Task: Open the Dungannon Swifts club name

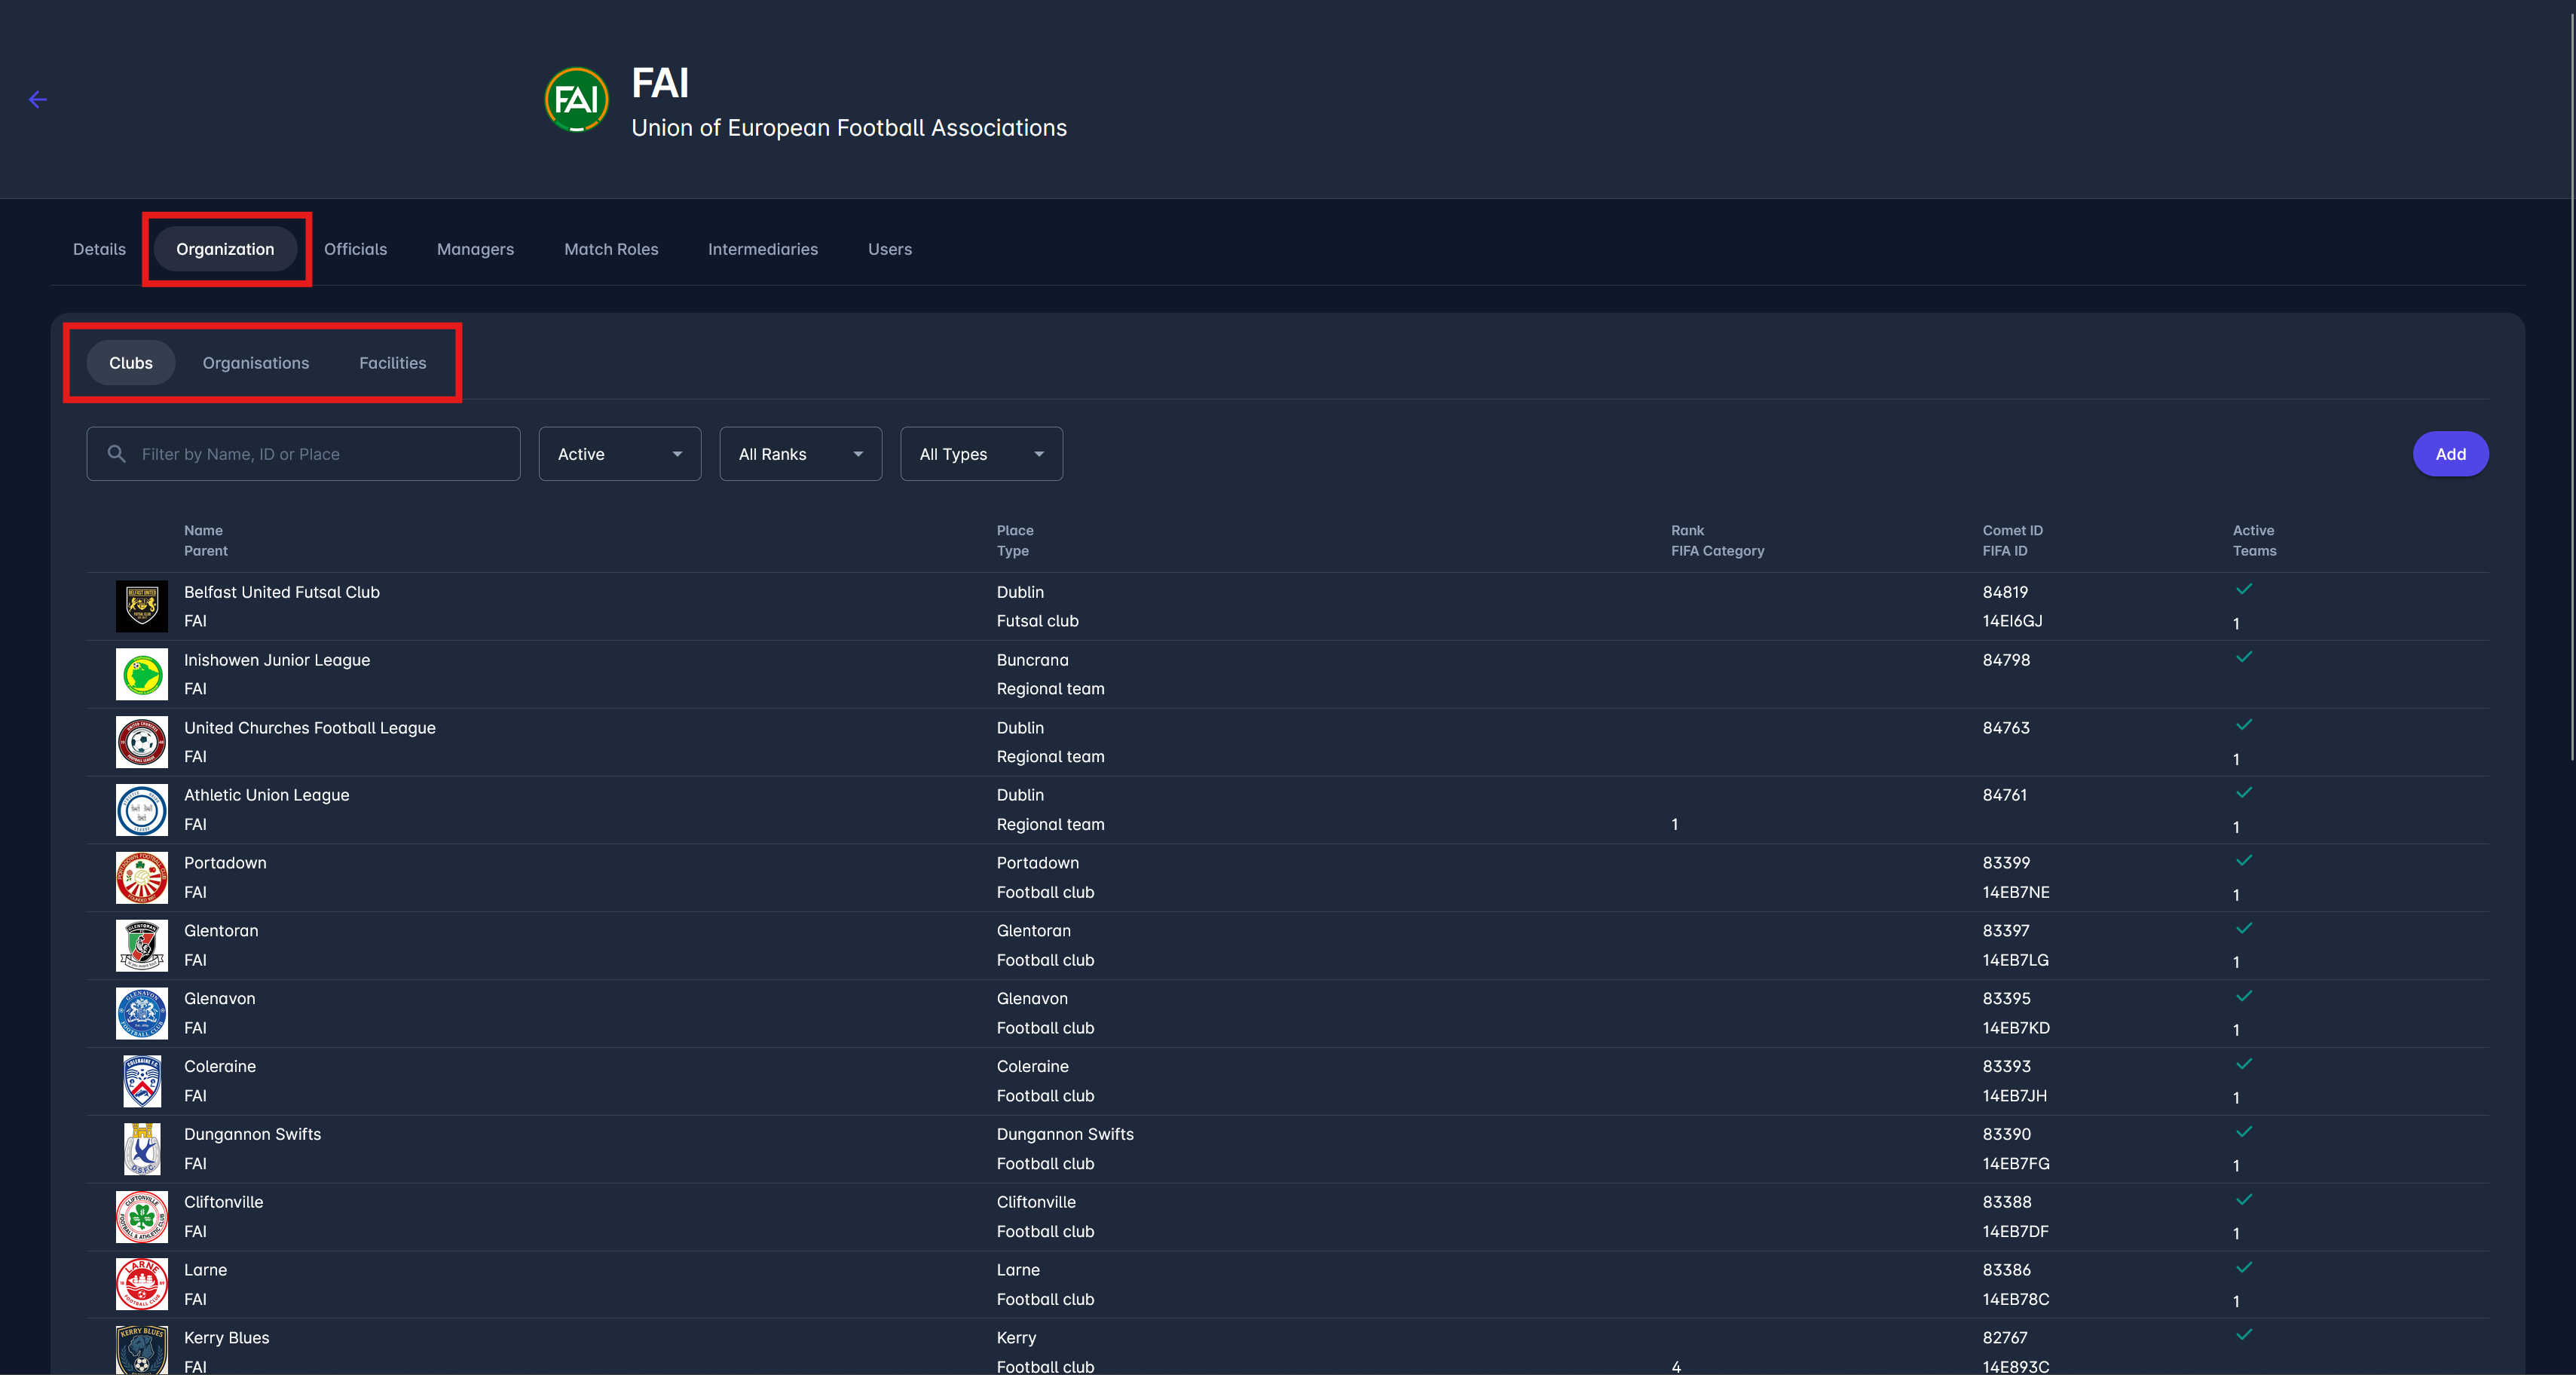Action: coord(252,1134)
